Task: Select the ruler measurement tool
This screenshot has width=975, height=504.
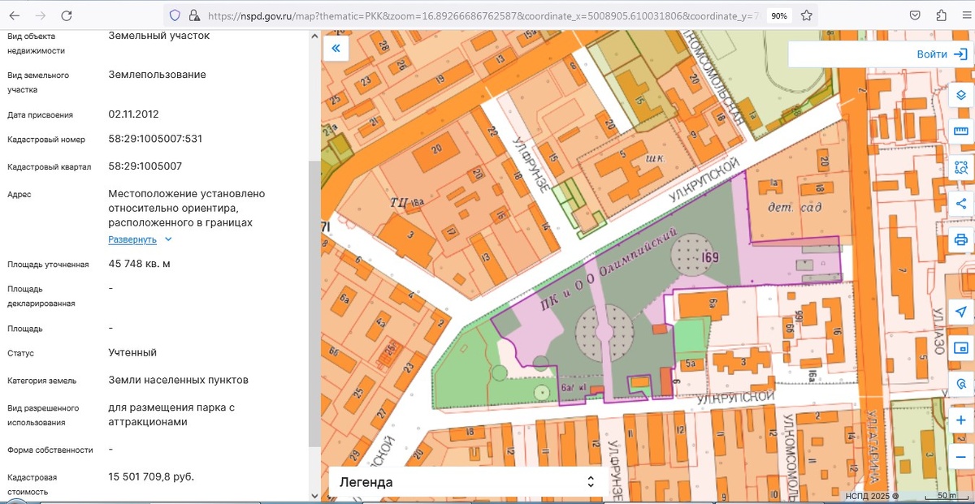Action: 960,131
